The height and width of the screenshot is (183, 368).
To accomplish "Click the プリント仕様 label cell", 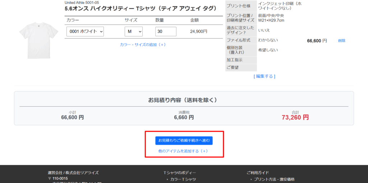I will [240, 6].
